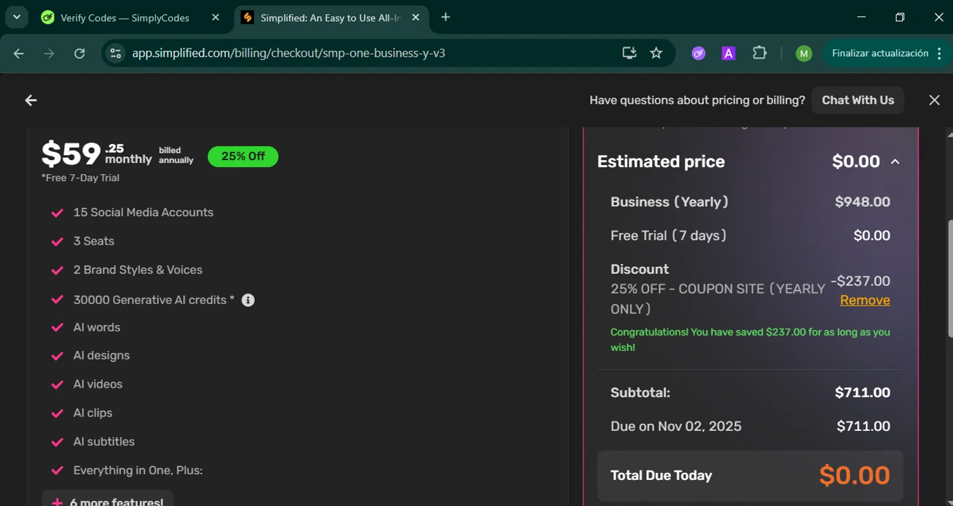Click the orange $0.00 total amount
This screenshot has width=953, height=506.
pos(854,475)
